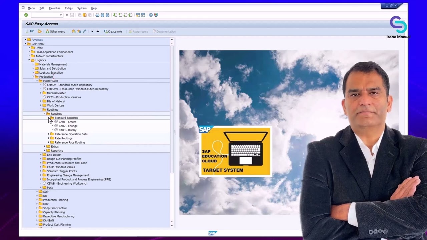Screen dimensions: 427x240
Task: Click the Create role button
Action: tap(113, 31)
